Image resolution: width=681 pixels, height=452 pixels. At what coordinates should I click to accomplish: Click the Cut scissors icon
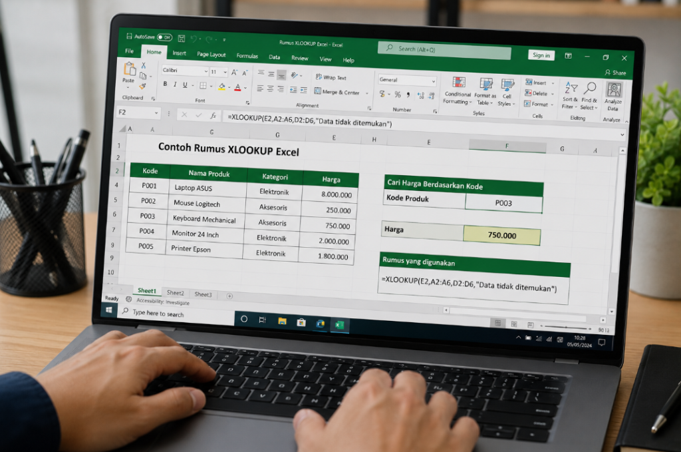(144, 65)
